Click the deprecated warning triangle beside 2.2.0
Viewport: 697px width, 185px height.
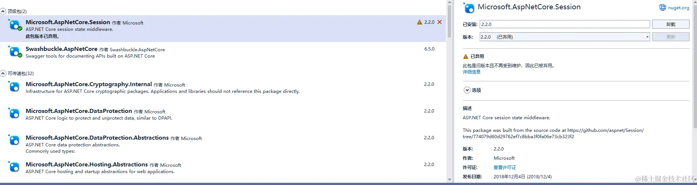click(420, 22)
